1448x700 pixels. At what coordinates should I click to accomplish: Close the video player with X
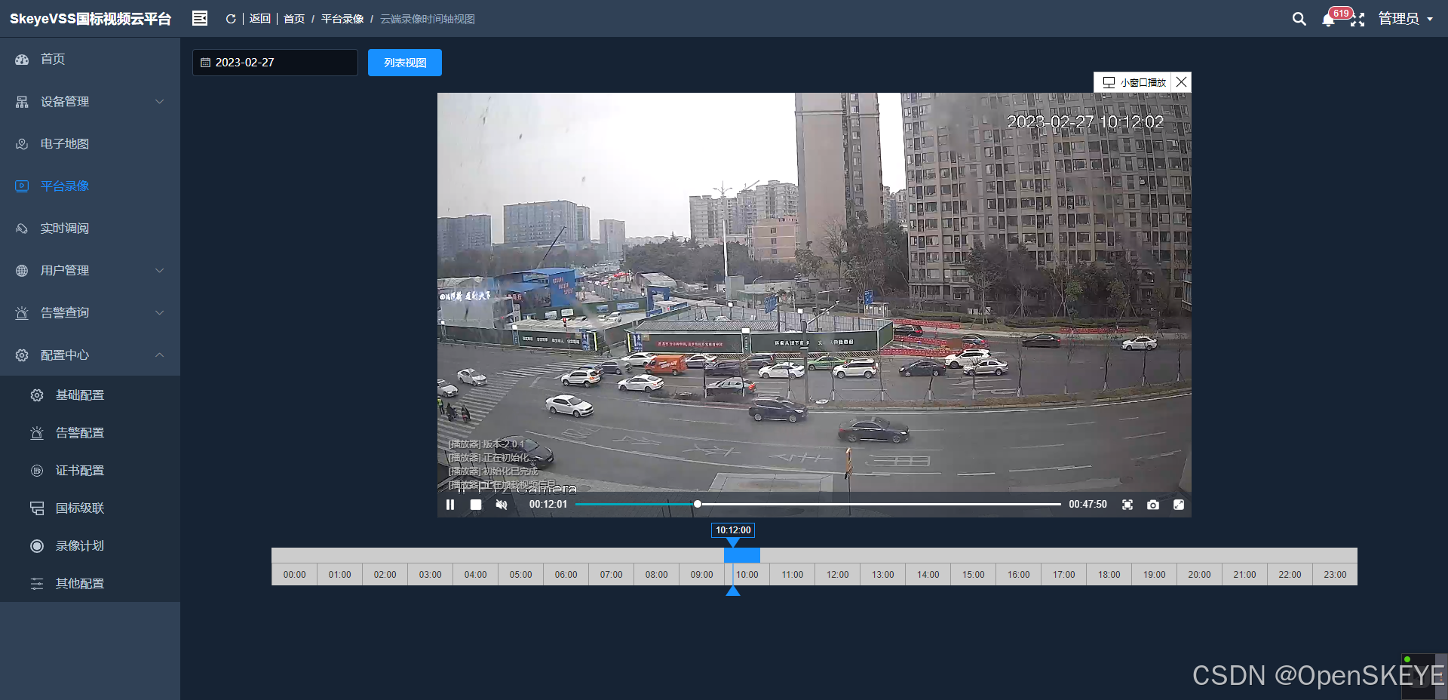point(1182,81)
